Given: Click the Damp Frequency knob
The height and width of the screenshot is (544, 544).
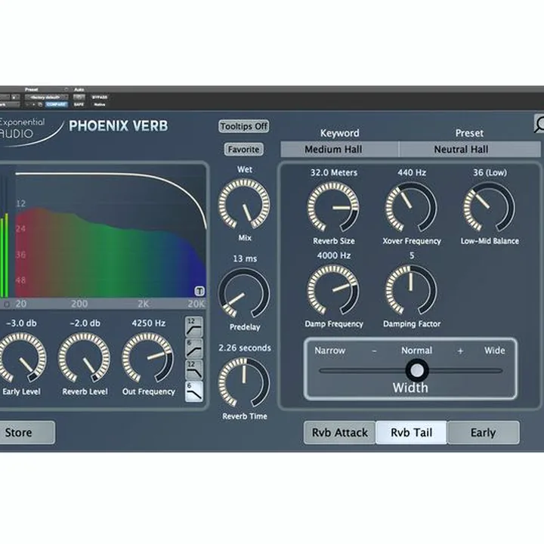Looking at the screenshot, I should pos(333,290).
